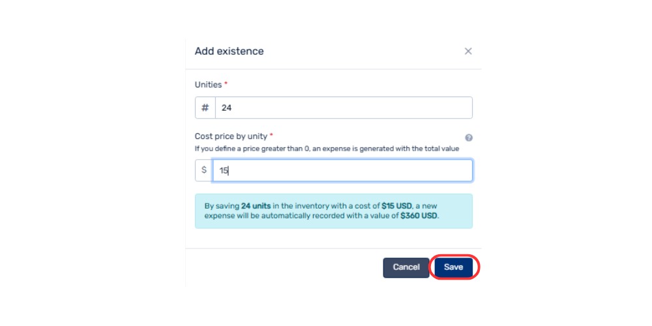The width and height of the screenshot is (652, 326).
Task: Click the red asterisk after Cost price label
Action: tap(271, 136)
